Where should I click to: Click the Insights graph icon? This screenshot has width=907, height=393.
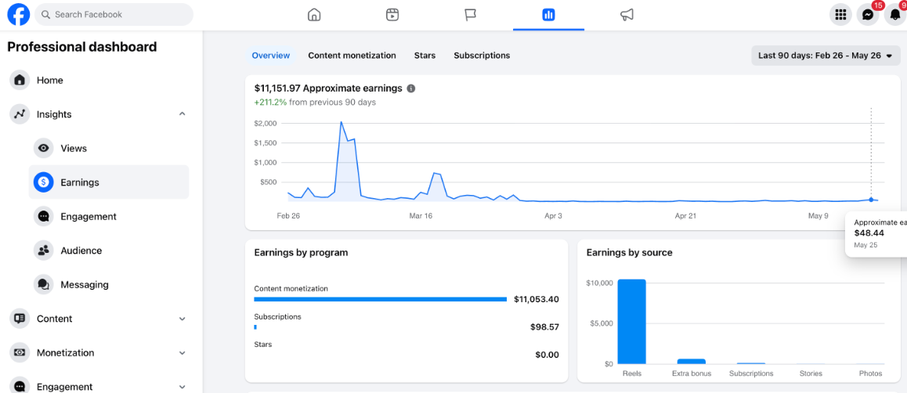(x=20, y=114)
